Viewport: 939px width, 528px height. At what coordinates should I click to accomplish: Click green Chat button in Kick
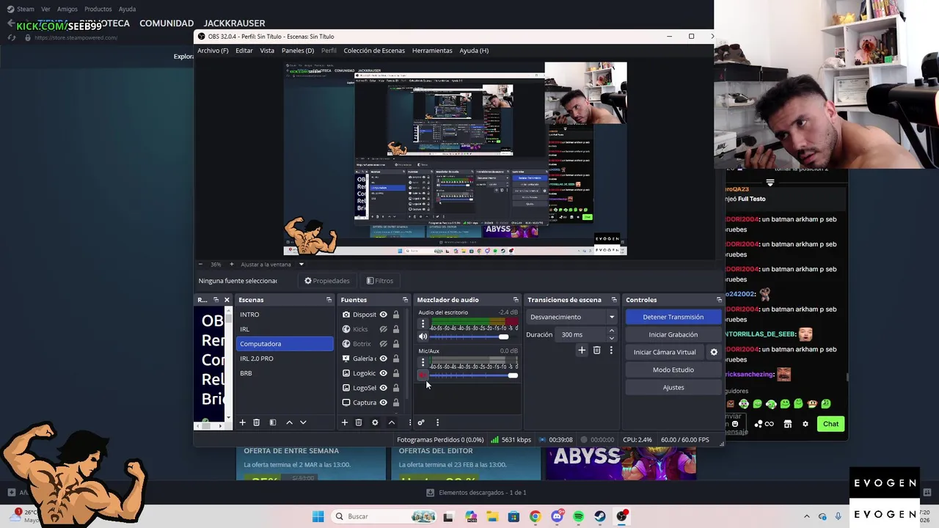(x=830, y=424)
